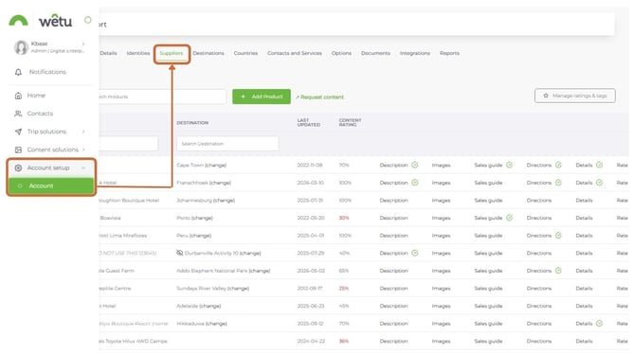The height and width of the screenshot is (353, 635).
Task: Change destination for Adelaide row
Action: pyautogui.click(x=209, y=306)
